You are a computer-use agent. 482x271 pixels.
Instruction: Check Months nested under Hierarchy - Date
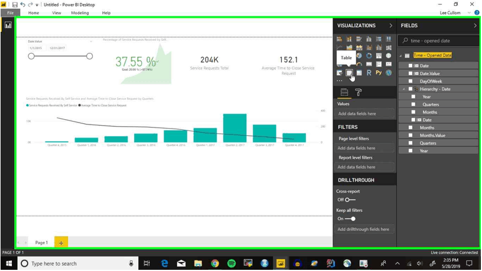coord(413,112)
